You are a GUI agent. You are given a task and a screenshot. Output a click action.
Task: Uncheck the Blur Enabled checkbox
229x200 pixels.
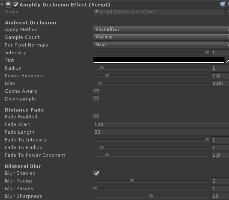[x=96, y=173]
